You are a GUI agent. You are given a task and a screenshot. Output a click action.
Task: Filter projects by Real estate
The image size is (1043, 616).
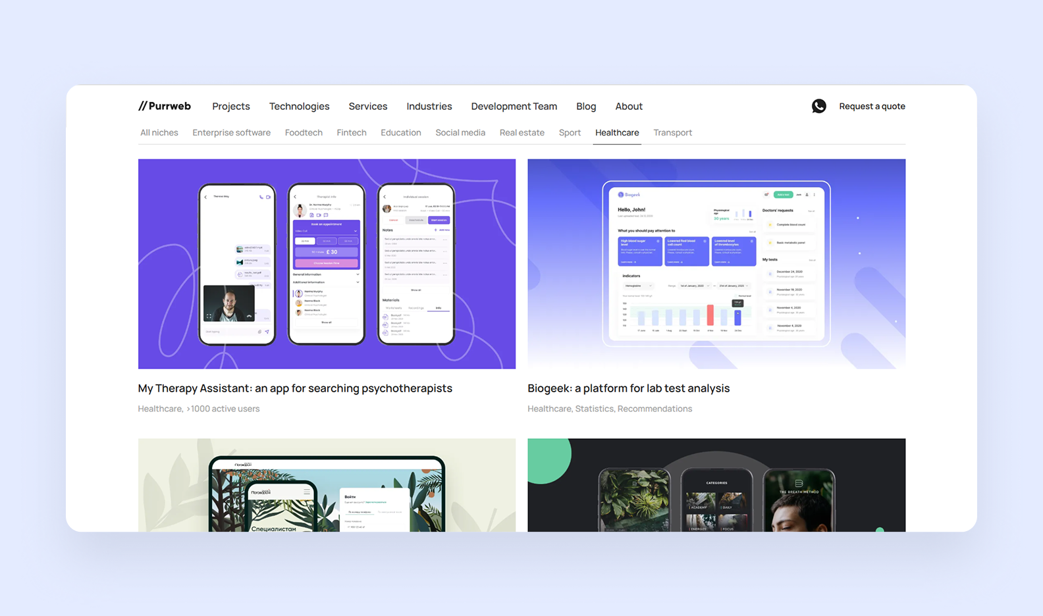tap(522, 133)
